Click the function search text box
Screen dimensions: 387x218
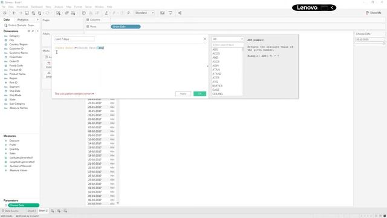click(x=227, y=45)
